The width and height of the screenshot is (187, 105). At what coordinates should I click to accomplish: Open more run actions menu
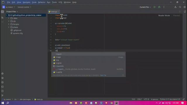pos(164,7)
